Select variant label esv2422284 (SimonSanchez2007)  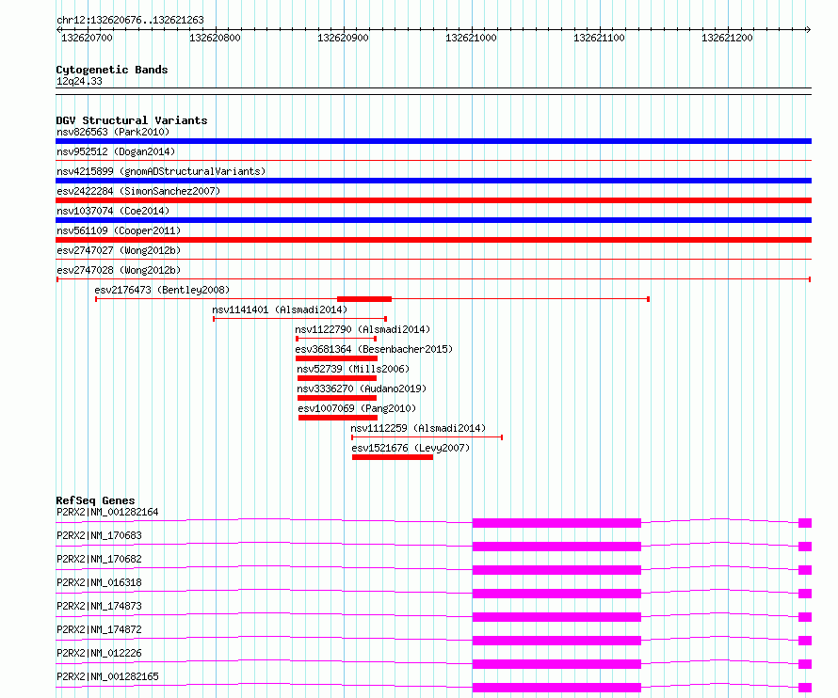(x=137, y=191)
